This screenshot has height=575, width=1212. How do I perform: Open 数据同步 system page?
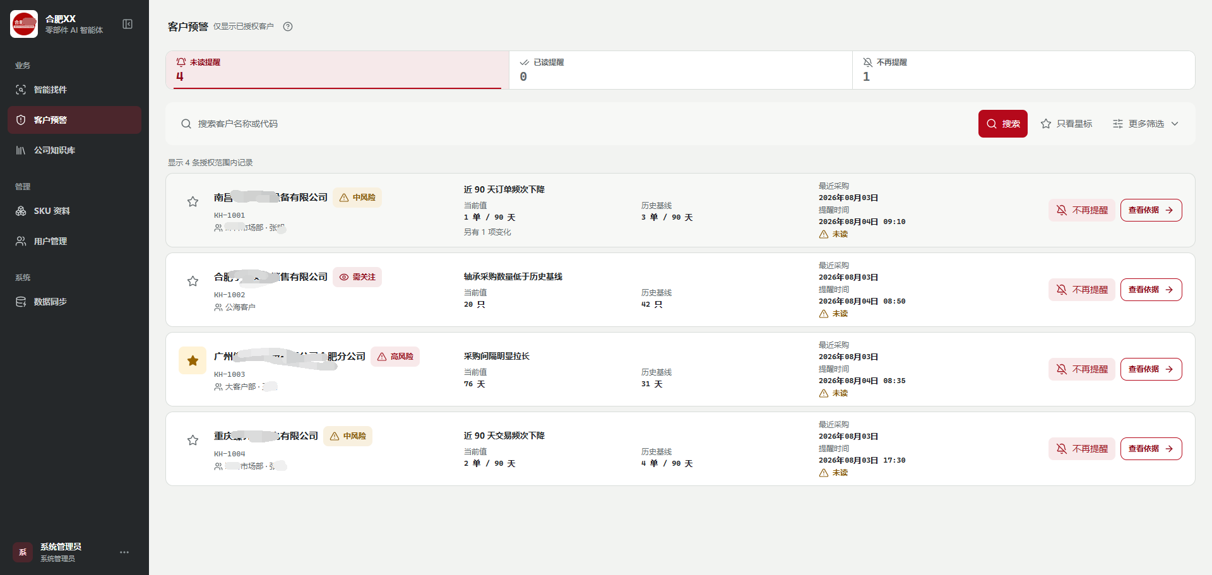(x=74, y=302)
